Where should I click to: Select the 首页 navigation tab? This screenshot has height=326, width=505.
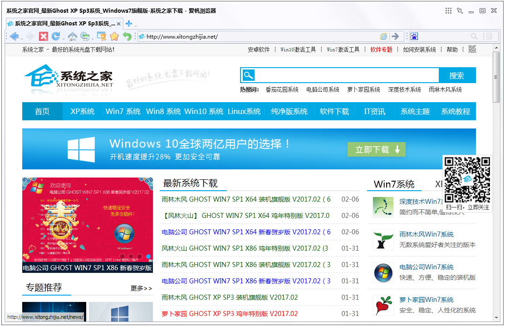tap(42, 111)
